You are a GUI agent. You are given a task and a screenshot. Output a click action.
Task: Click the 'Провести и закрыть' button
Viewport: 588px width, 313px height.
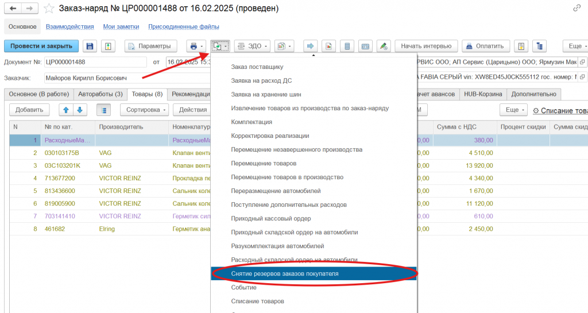(x=41, y=46)
